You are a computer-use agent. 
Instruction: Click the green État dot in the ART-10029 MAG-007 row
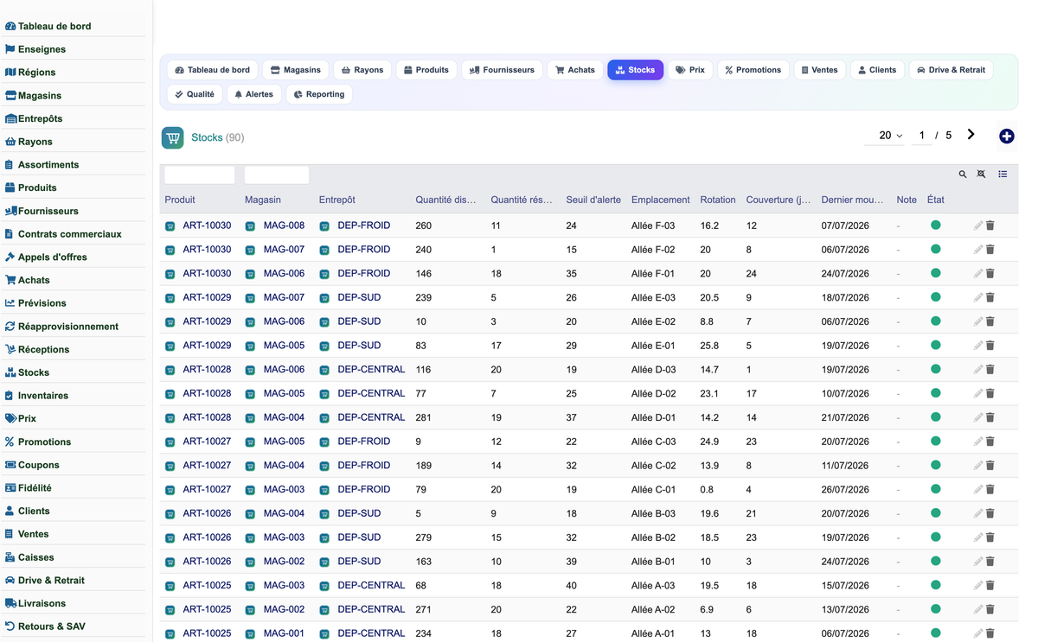click(x=935, y=297)
